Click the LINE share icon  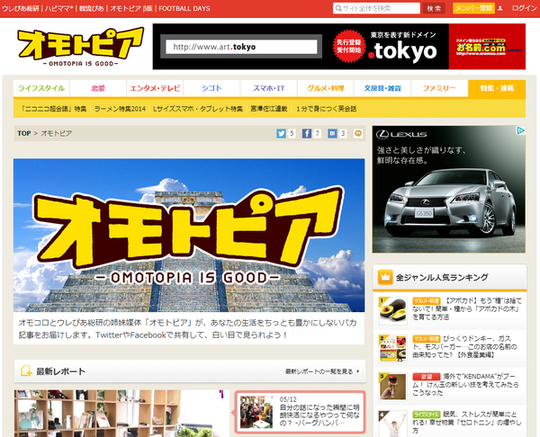pyautogui.click(x=358, y=134)
